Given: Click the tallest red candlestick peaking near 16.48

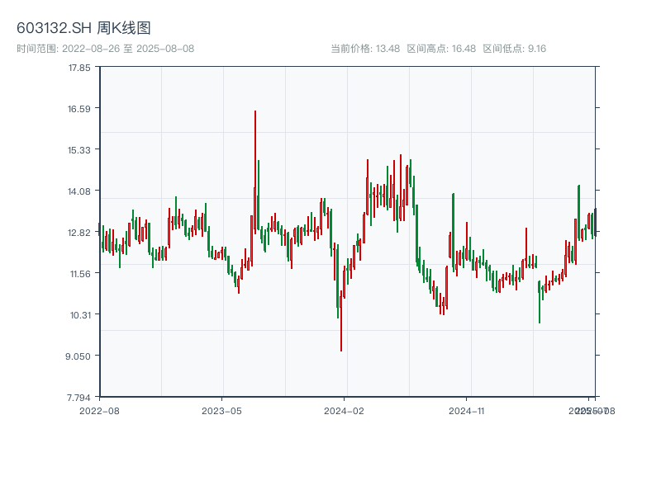Looking at the screenshot, I should click(255, 172).
